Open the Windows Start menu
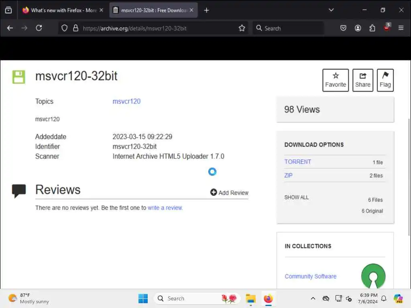 (x=143, y=298)
